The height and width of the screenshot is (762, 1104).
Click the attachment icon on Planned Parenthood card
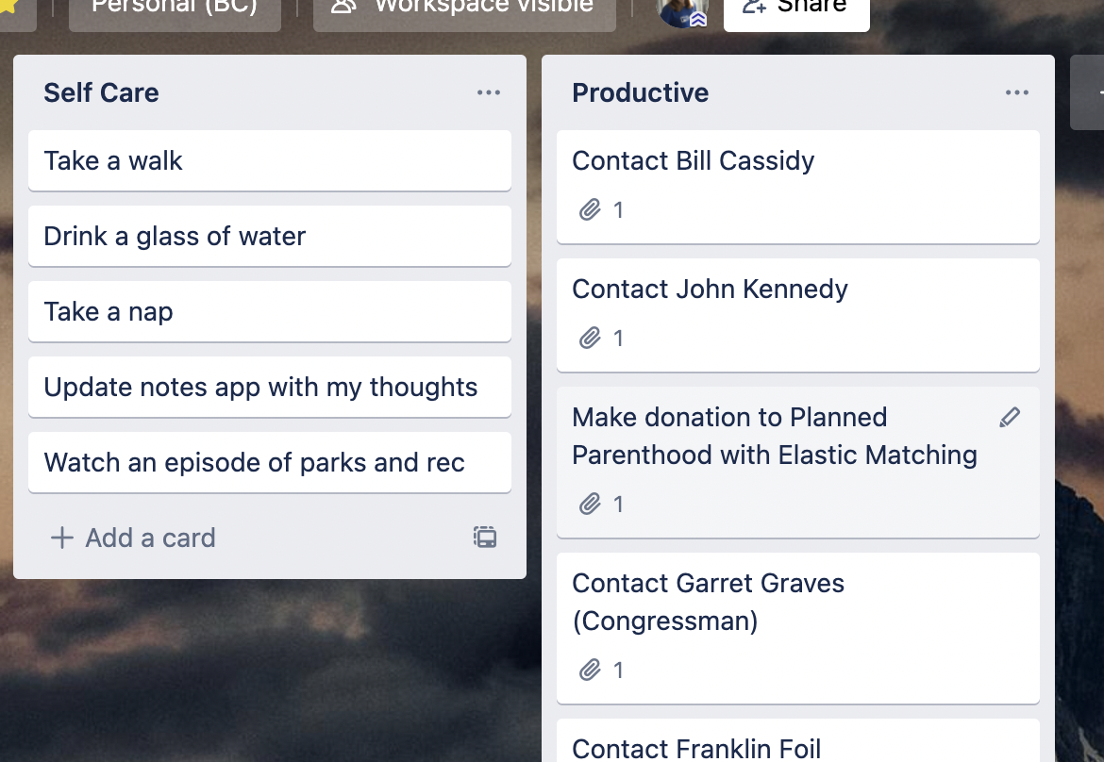click(x=590, y=505)
